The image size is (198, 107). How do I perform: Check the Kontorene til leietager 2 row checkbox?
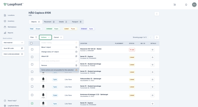[32, 95]
